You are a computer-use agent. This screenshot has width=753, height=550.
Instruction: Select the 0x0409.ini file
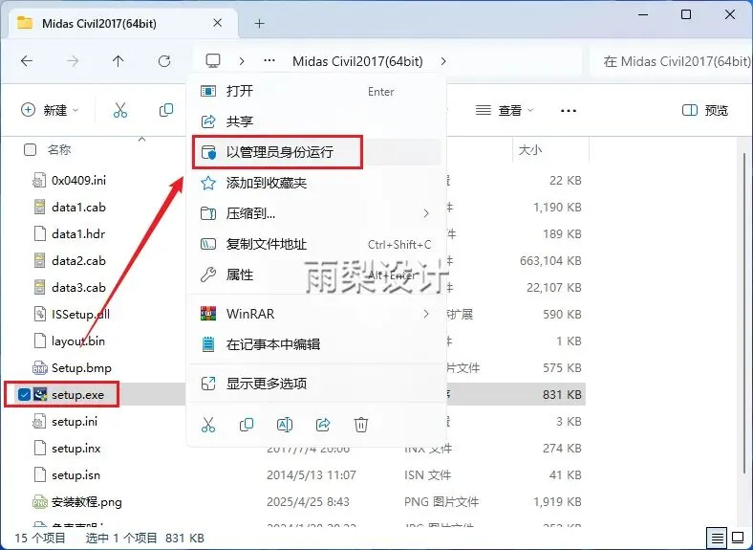78,181
